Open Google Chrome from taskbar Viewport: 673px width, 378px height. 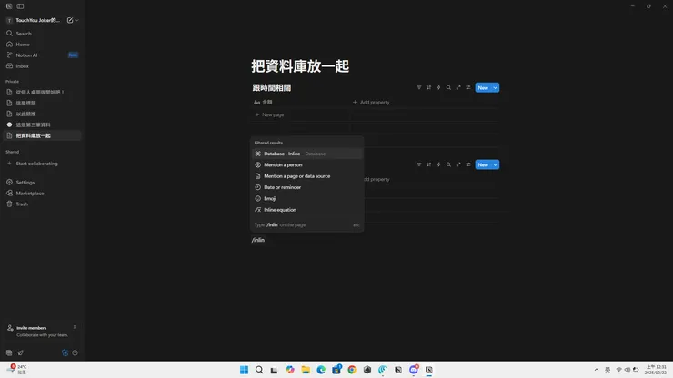pos(352,370)
